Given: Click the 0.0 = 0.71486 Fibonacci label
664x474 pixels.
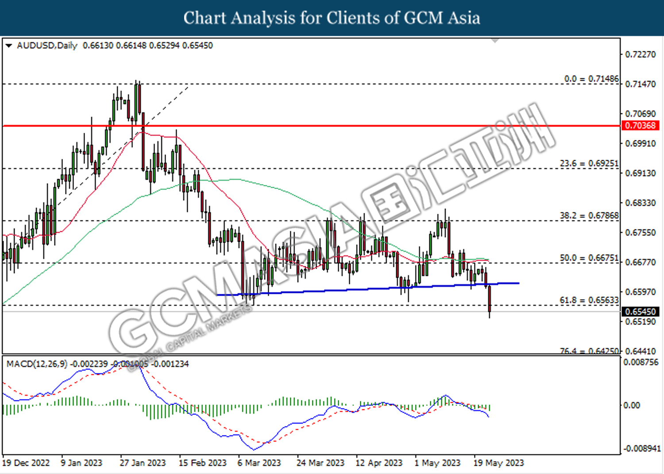Looking at the screenshot, I should coord(591,79).
